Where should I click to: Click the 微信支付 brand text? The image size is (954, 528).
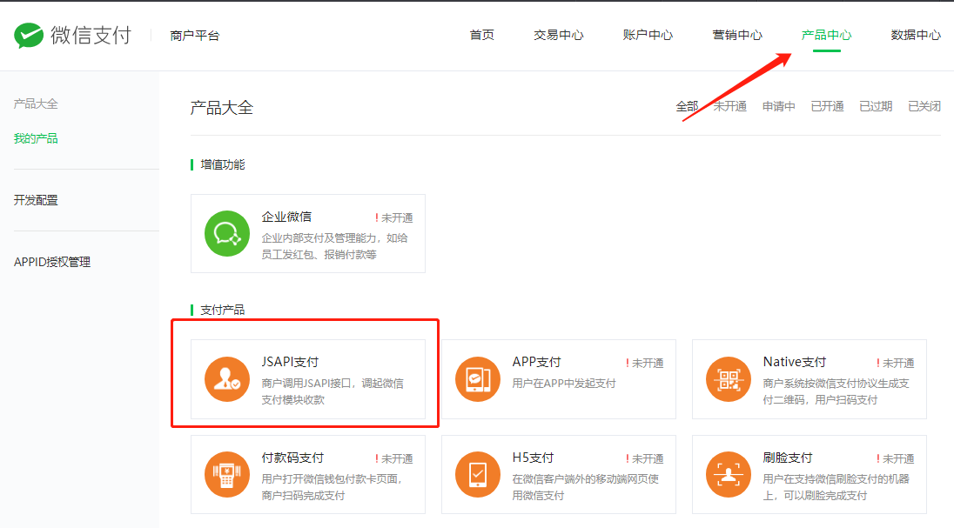coord(91,36)
